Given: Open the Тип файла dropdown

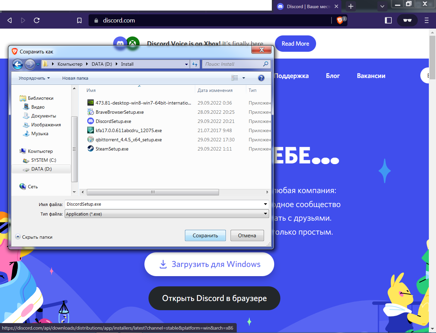Looking at the screenshot, I should click(167, 214).
